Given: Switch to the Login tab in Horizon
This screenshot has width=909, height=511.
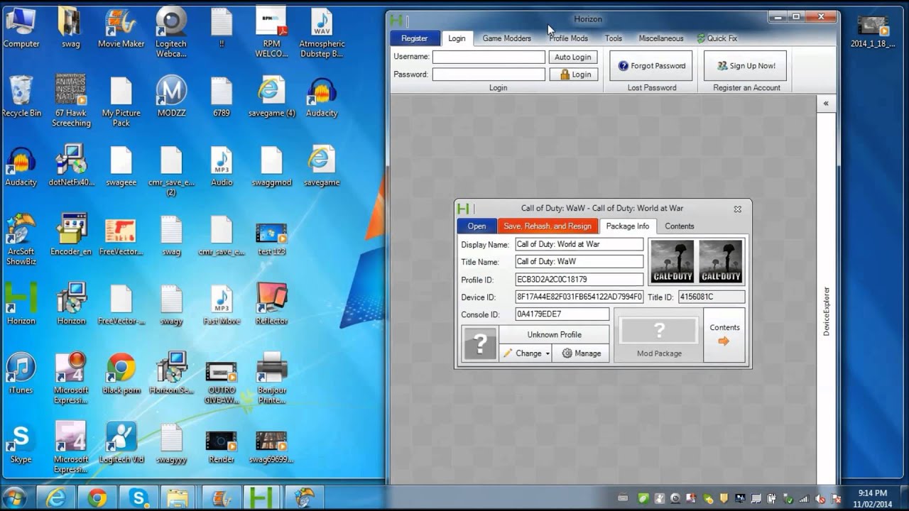Looking at the screenshot, I should pyautogui.click(x=457, y=38).
